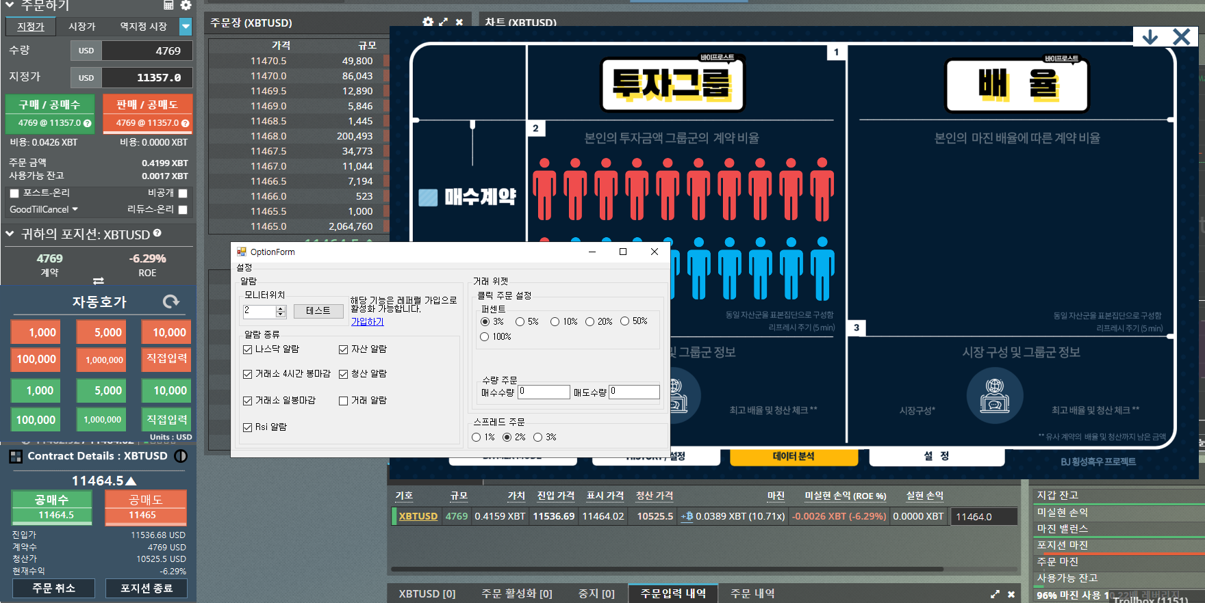Select the 5% percent radio button
This screenshot has width=1205, height=603.
click(520, 321)
